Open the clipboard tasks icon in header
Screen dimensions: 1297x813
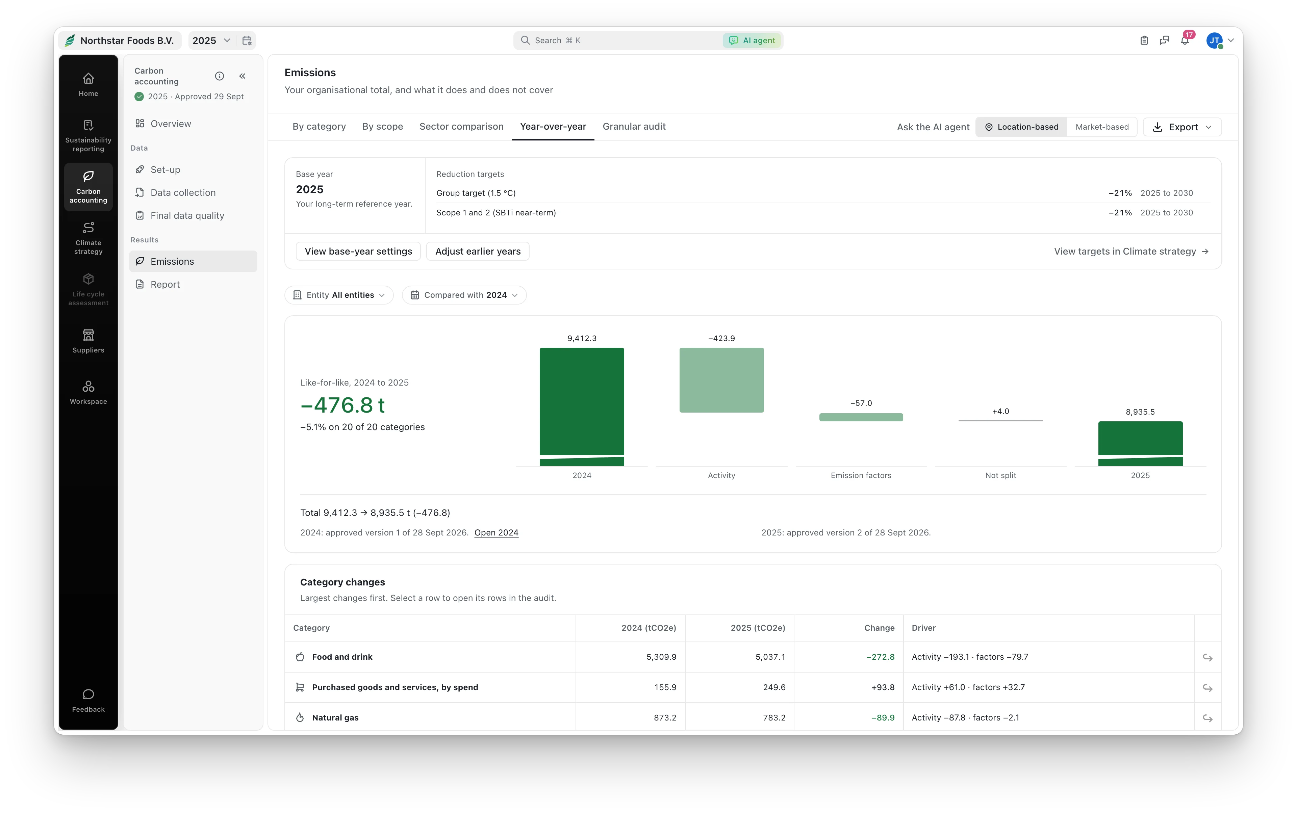click(1144, 40)
